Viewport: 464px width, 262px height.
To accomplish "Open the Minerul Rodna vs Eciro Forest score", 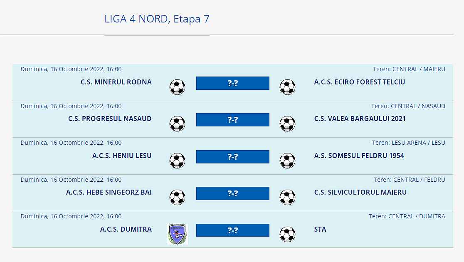I will [x=233, y=83].
